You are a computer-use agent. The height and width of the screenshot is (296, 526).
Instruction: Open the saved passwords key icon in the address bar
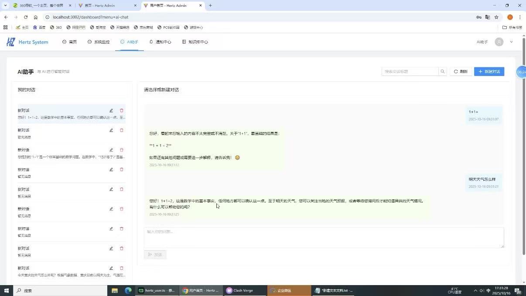[478, 17]
